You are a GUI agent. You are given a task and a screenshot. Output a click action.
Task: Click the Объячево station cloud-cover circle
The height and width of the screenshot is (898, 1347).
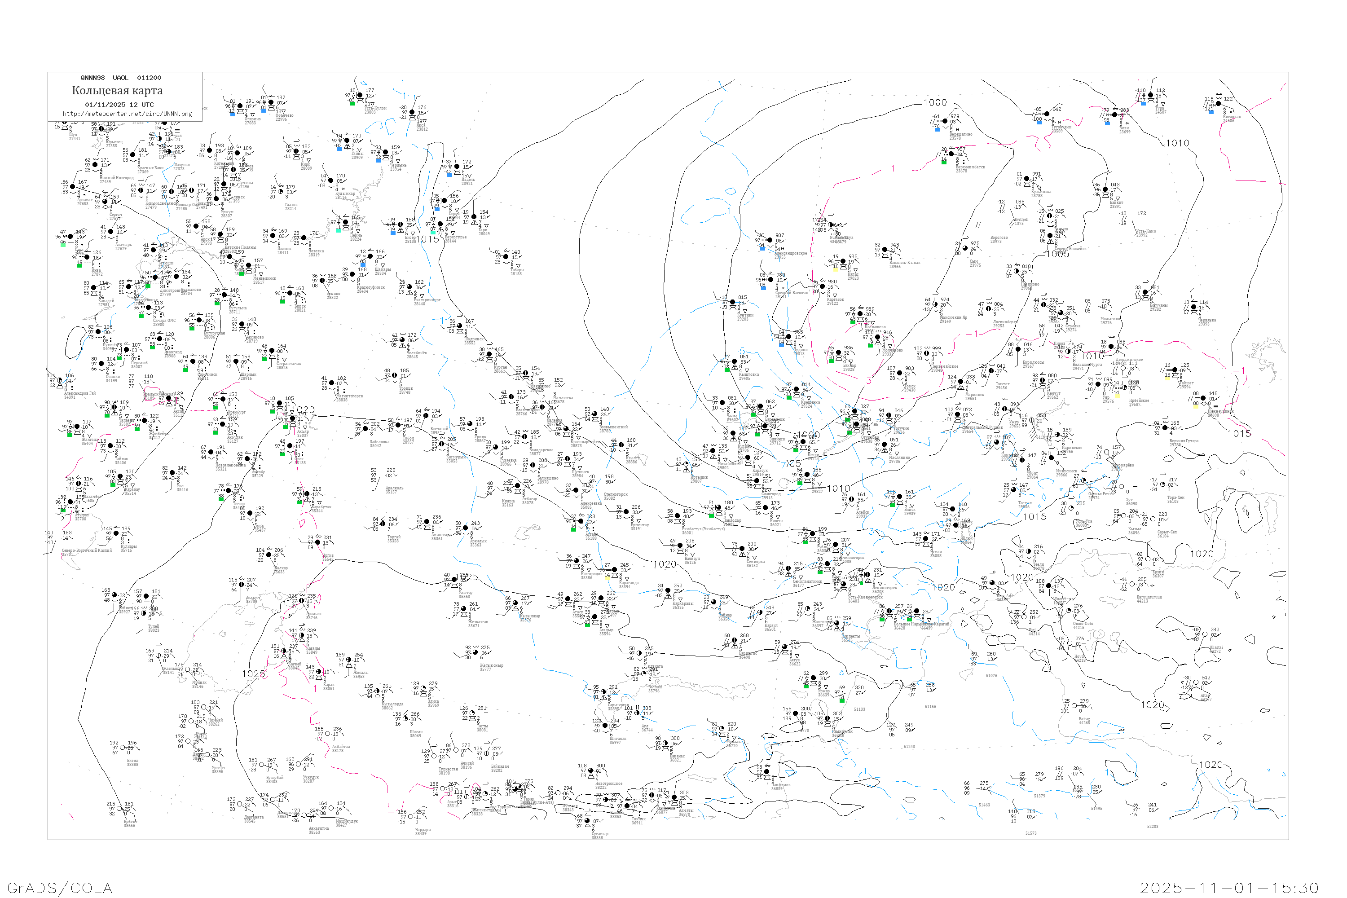click(272, 102)
